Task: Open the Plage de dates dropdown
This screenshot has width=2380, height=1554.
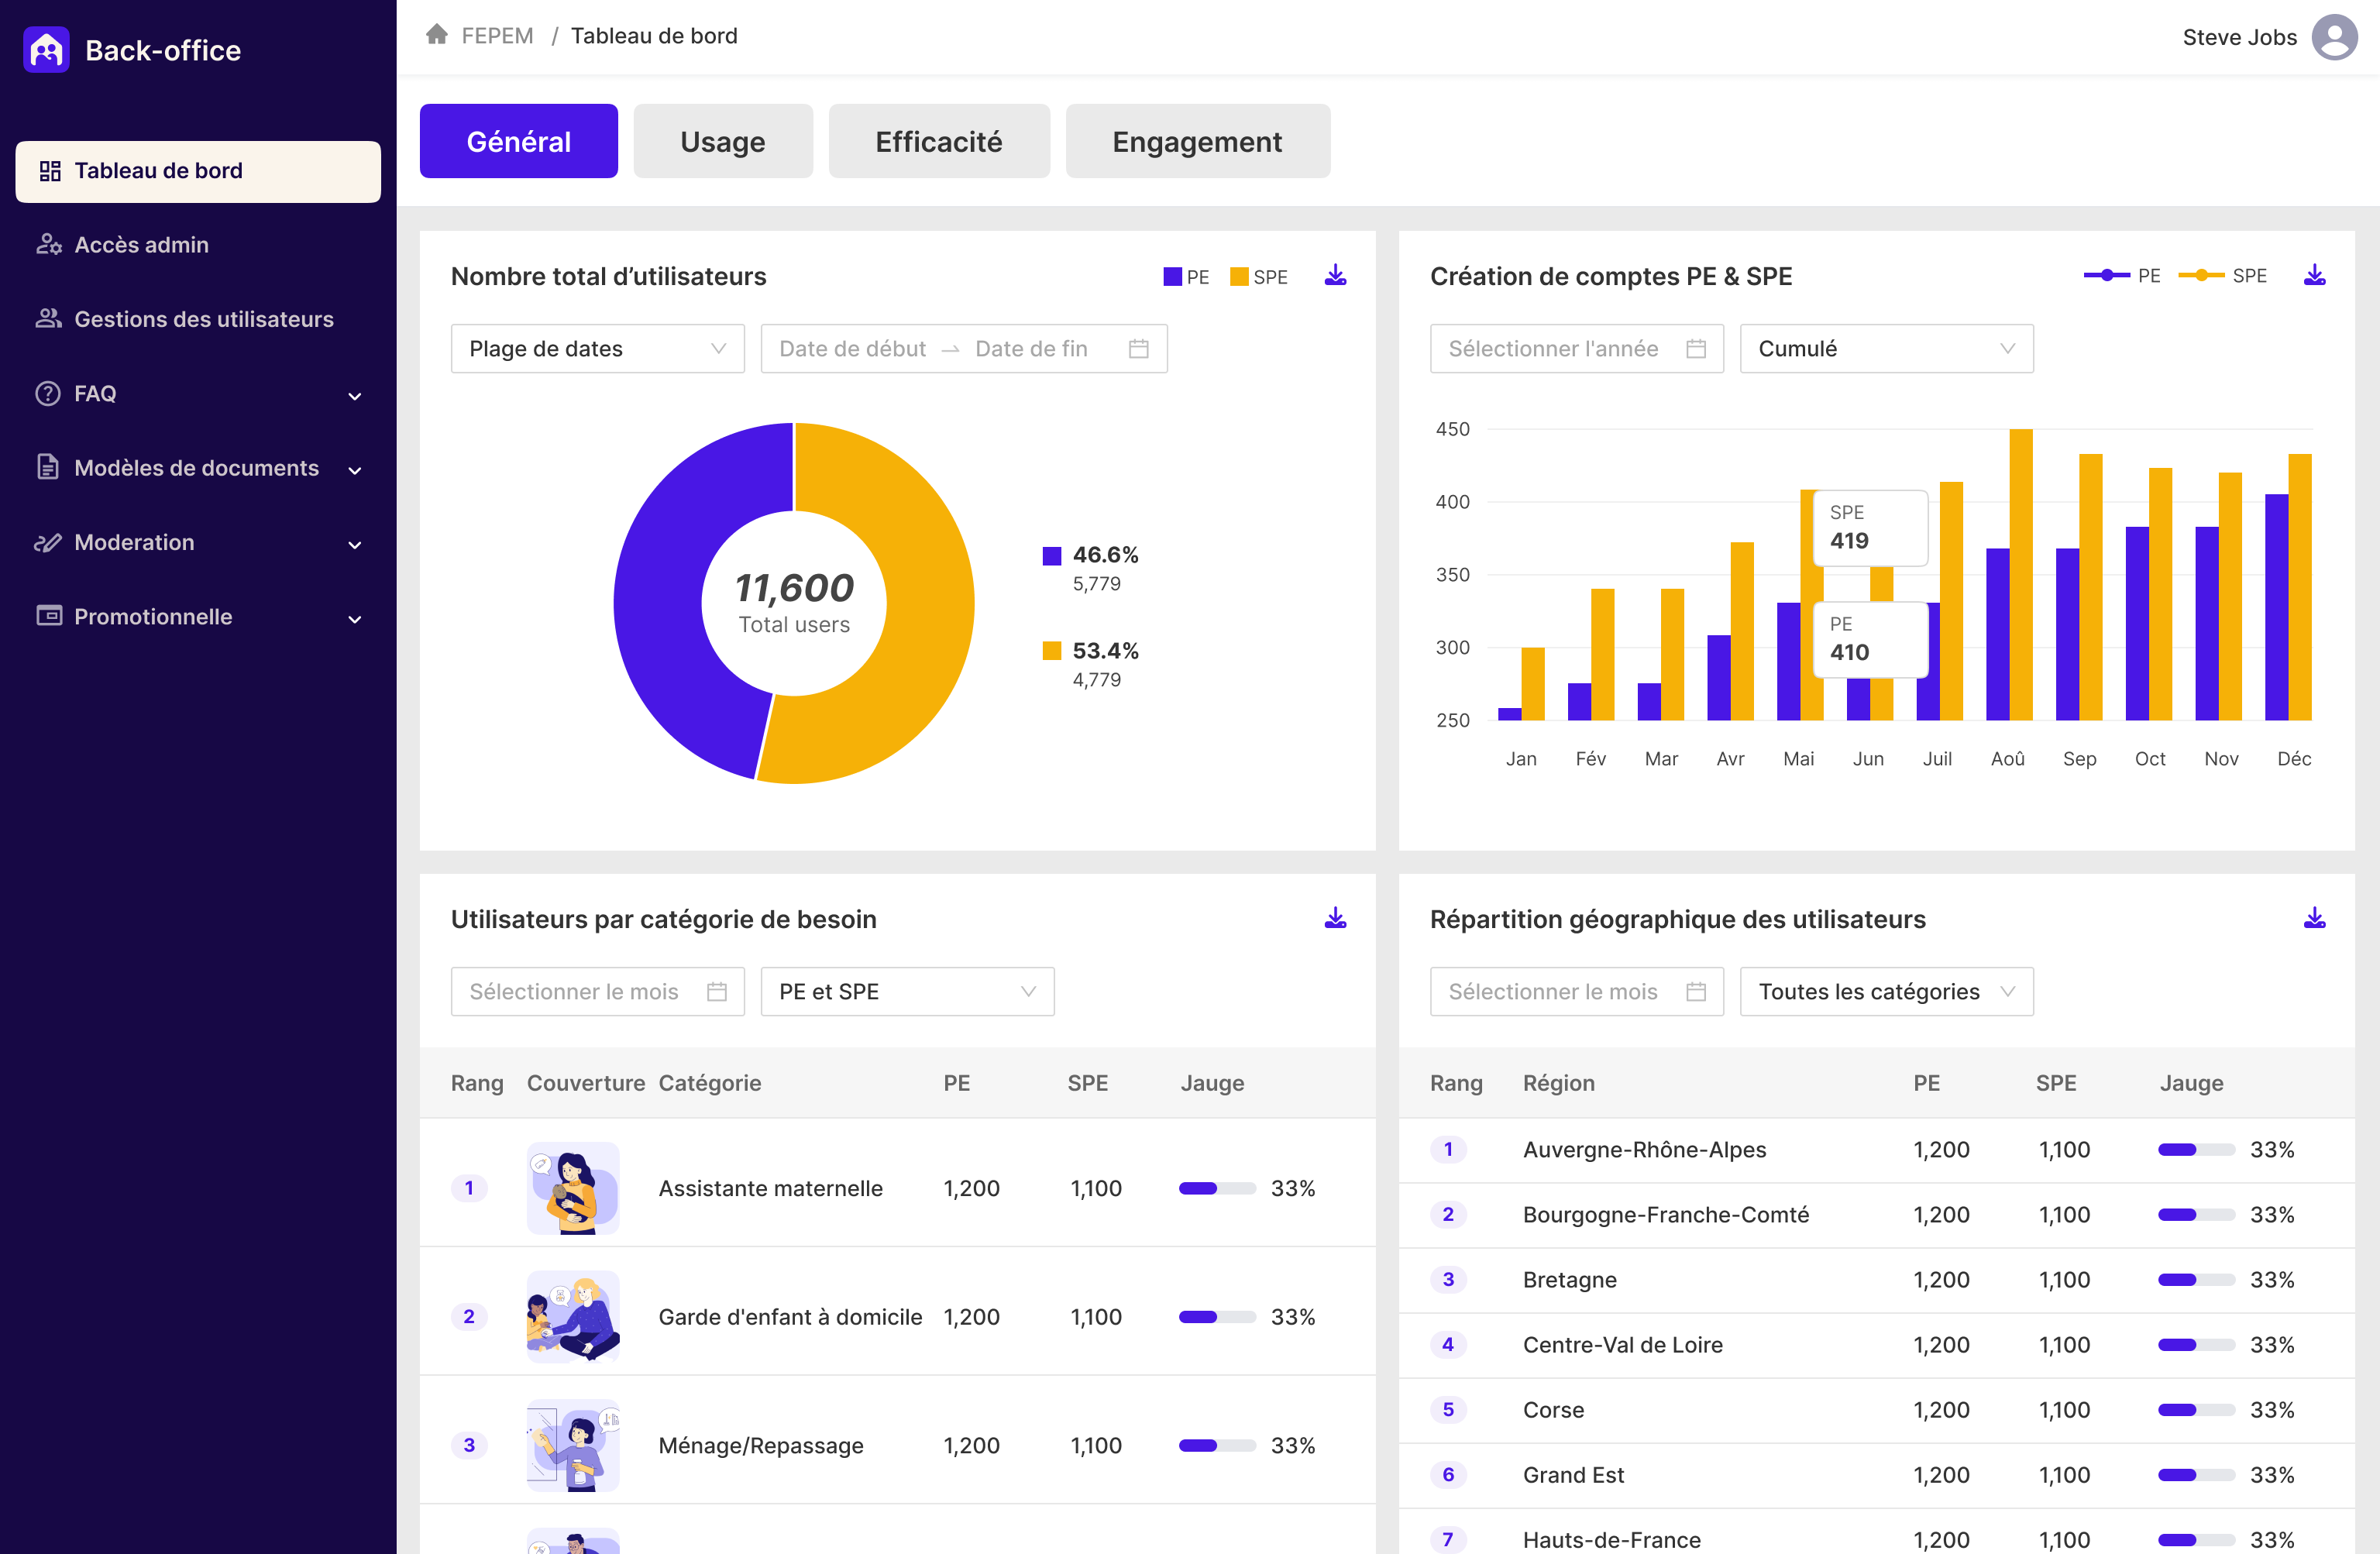Action: pyautogui.click(x=597, y=348)
